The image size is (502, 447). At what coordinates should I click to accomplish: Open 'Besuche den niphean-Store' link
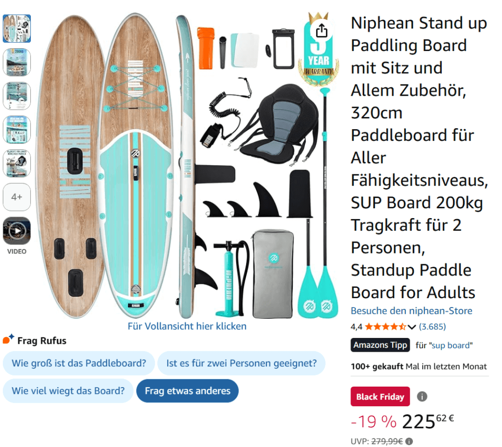point(411,311)
